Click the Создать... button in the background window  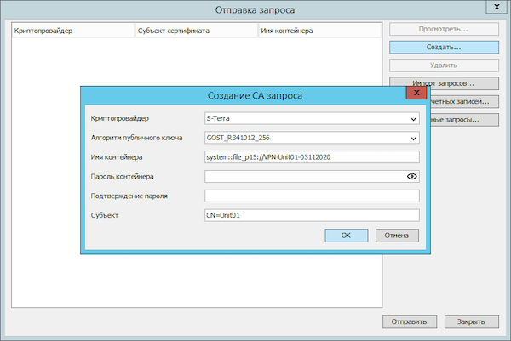pos(444,47)
